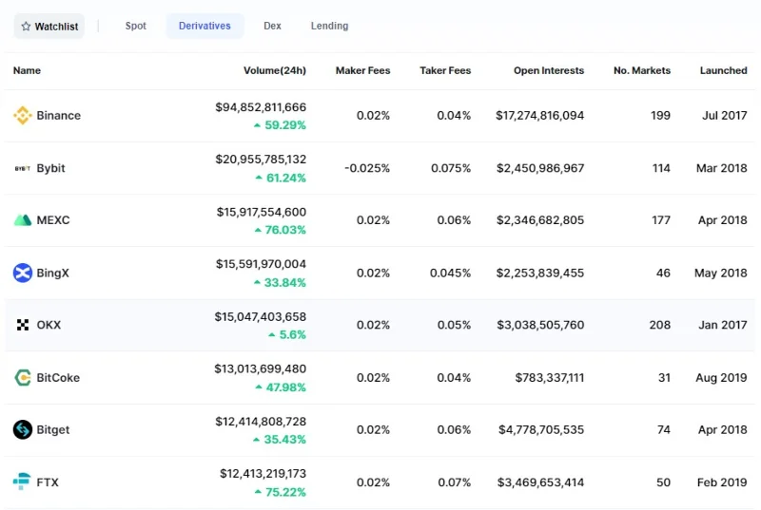Screen dimensions: 761x510
Task: Click the 76.03% change value
Action: click(285, 230)
